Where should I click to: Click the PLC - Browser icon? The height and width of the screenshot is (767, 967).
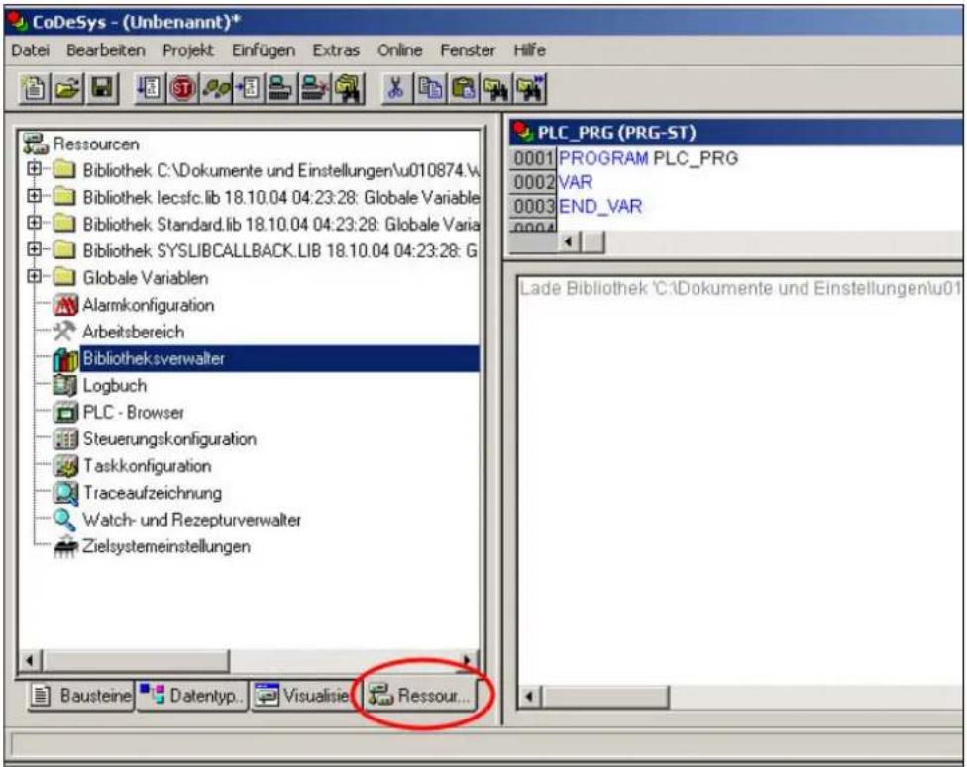tap(65, 412)
